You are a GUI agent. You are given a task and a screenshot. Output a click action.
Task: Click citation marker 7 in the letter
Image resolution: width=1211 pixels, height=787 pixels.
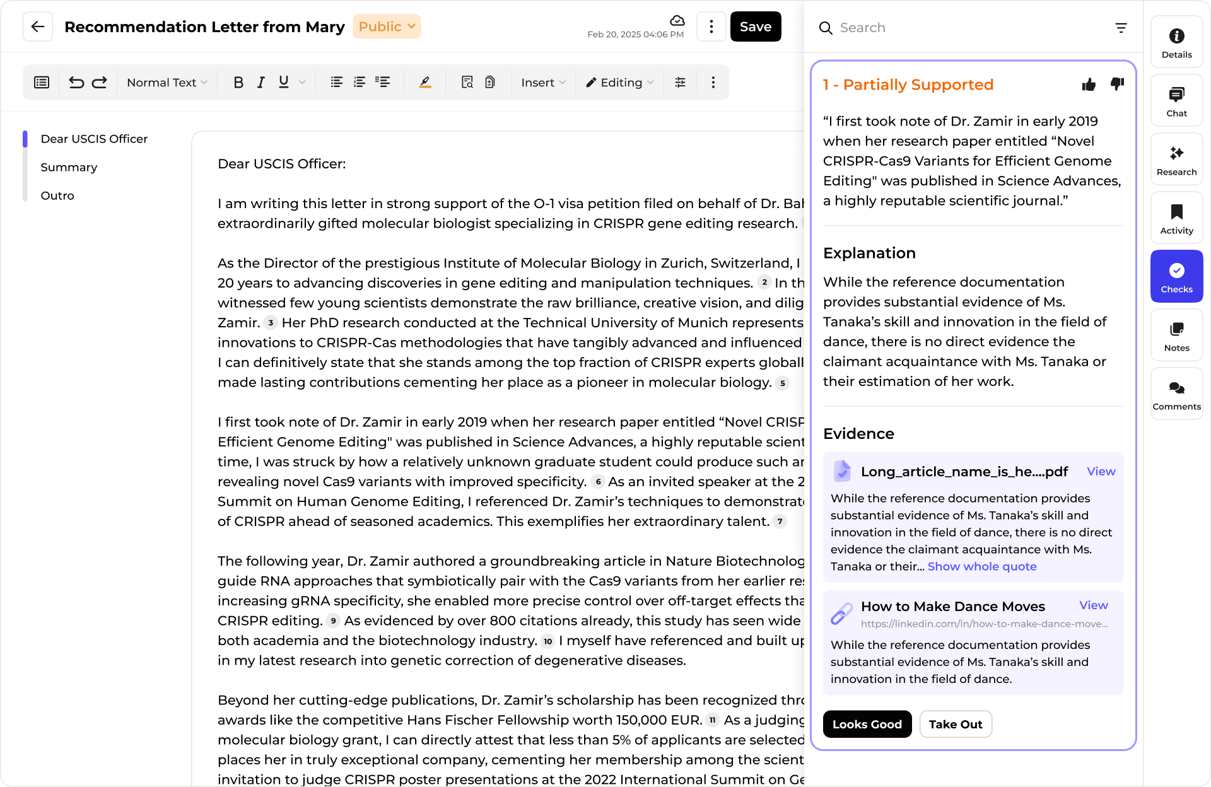[x=780, y=522]
